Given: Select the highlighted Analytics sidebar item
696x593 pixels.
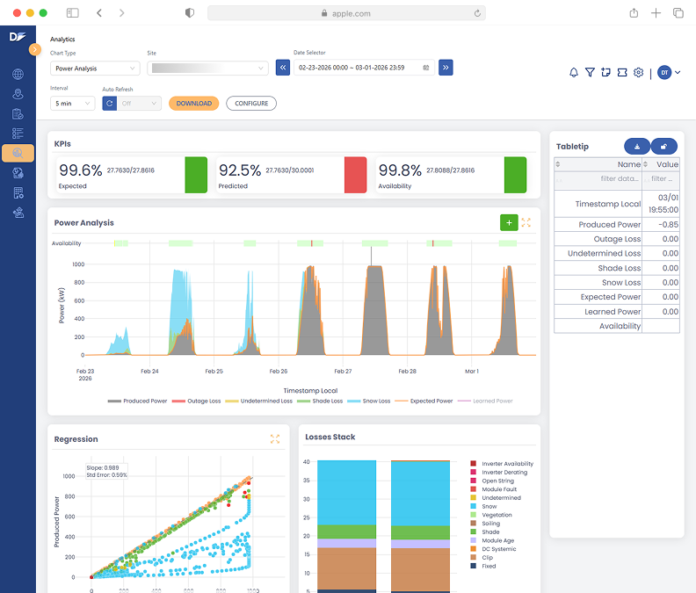Looking at the screenshot, I should click(x=18, y=153).
